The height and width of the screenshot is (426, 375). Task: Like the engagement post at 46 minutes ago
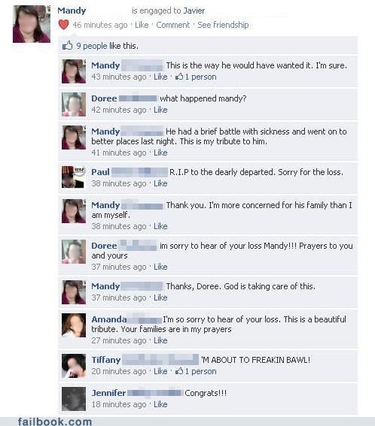[x=142, y=25]
